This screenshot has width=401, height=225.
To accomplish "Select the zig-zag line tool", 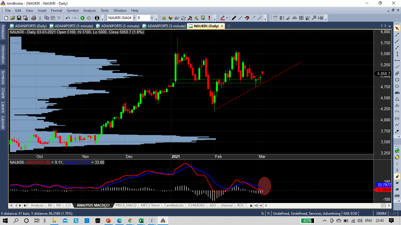I will (397, 125).
